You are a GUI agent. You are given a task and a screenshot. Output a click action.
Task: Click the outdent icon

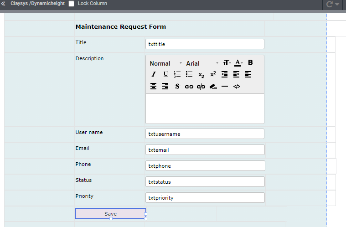(225, 74)
